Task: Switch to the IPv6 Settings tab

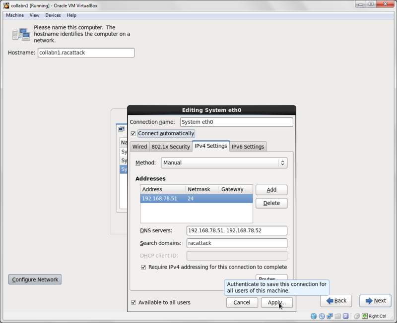Action: tap(248, 147)
